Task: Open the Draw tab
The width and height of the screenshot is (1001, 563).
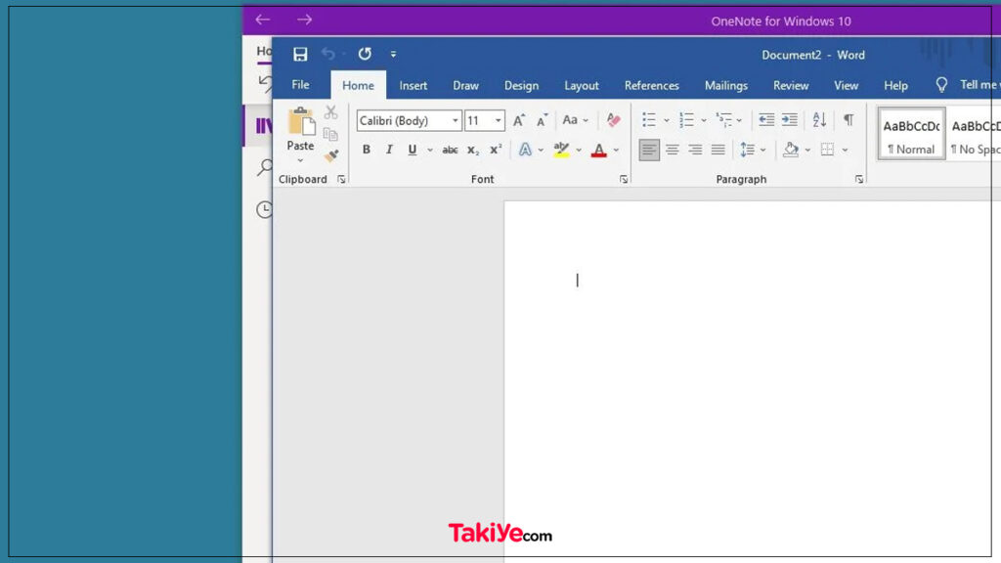Action: pyautogui.click(x=466, y=86)
